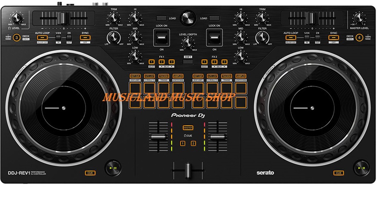
Task: Select FX1 effect button 3
Action: (172, 62)
